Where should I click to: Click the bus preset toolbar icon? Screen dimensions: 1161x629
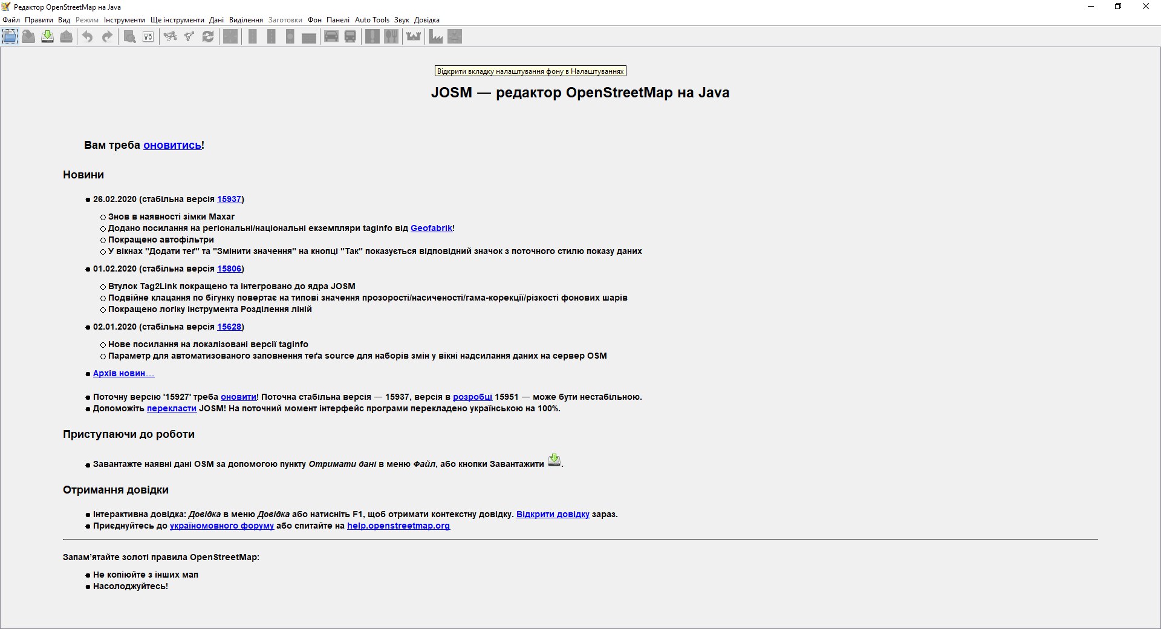(350, 37)
